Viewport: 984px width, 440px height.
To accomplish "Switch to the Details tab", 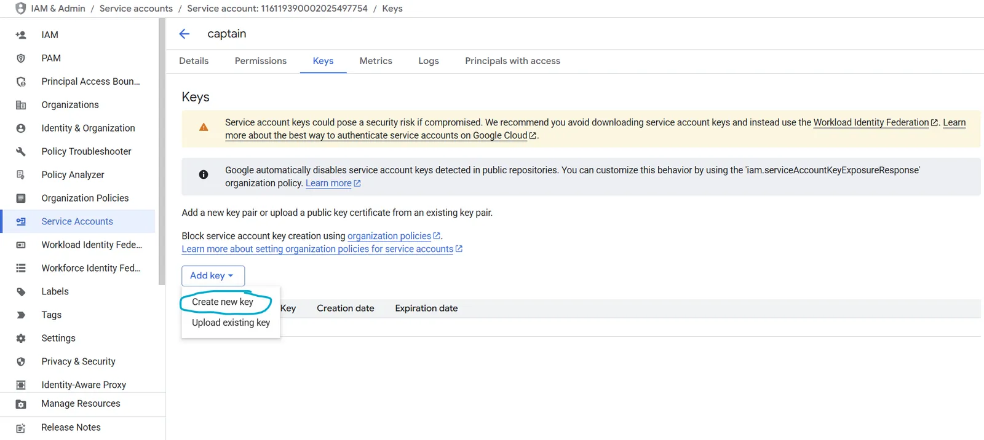I will [194, 61].
